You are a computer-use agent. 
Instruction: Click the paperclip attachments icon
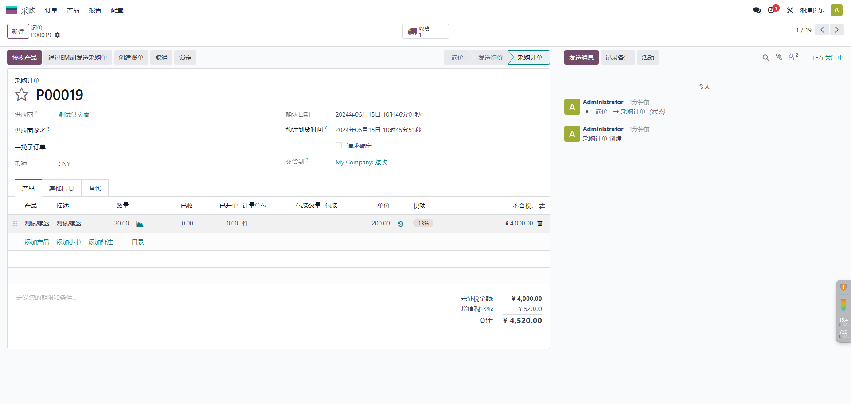[x=779, y=57]
